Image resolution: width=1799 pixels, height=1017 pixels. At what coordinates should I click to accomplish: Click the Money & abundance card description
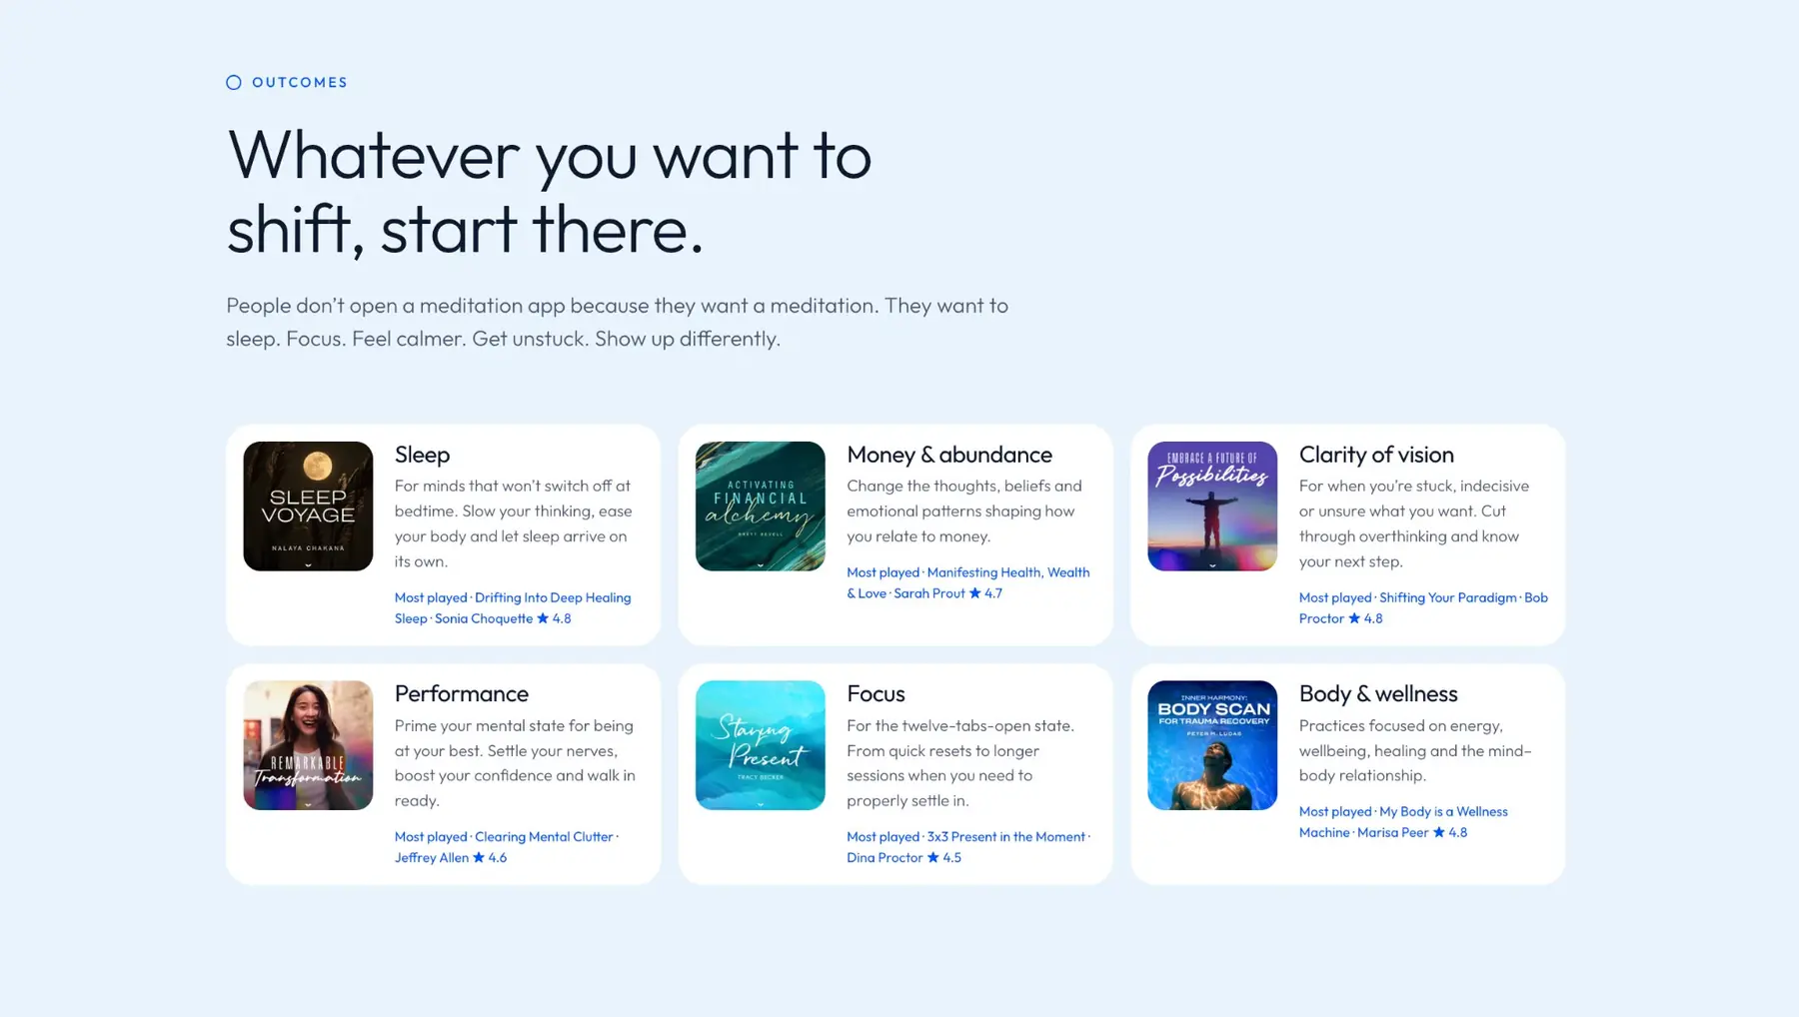tap(964, 510)
